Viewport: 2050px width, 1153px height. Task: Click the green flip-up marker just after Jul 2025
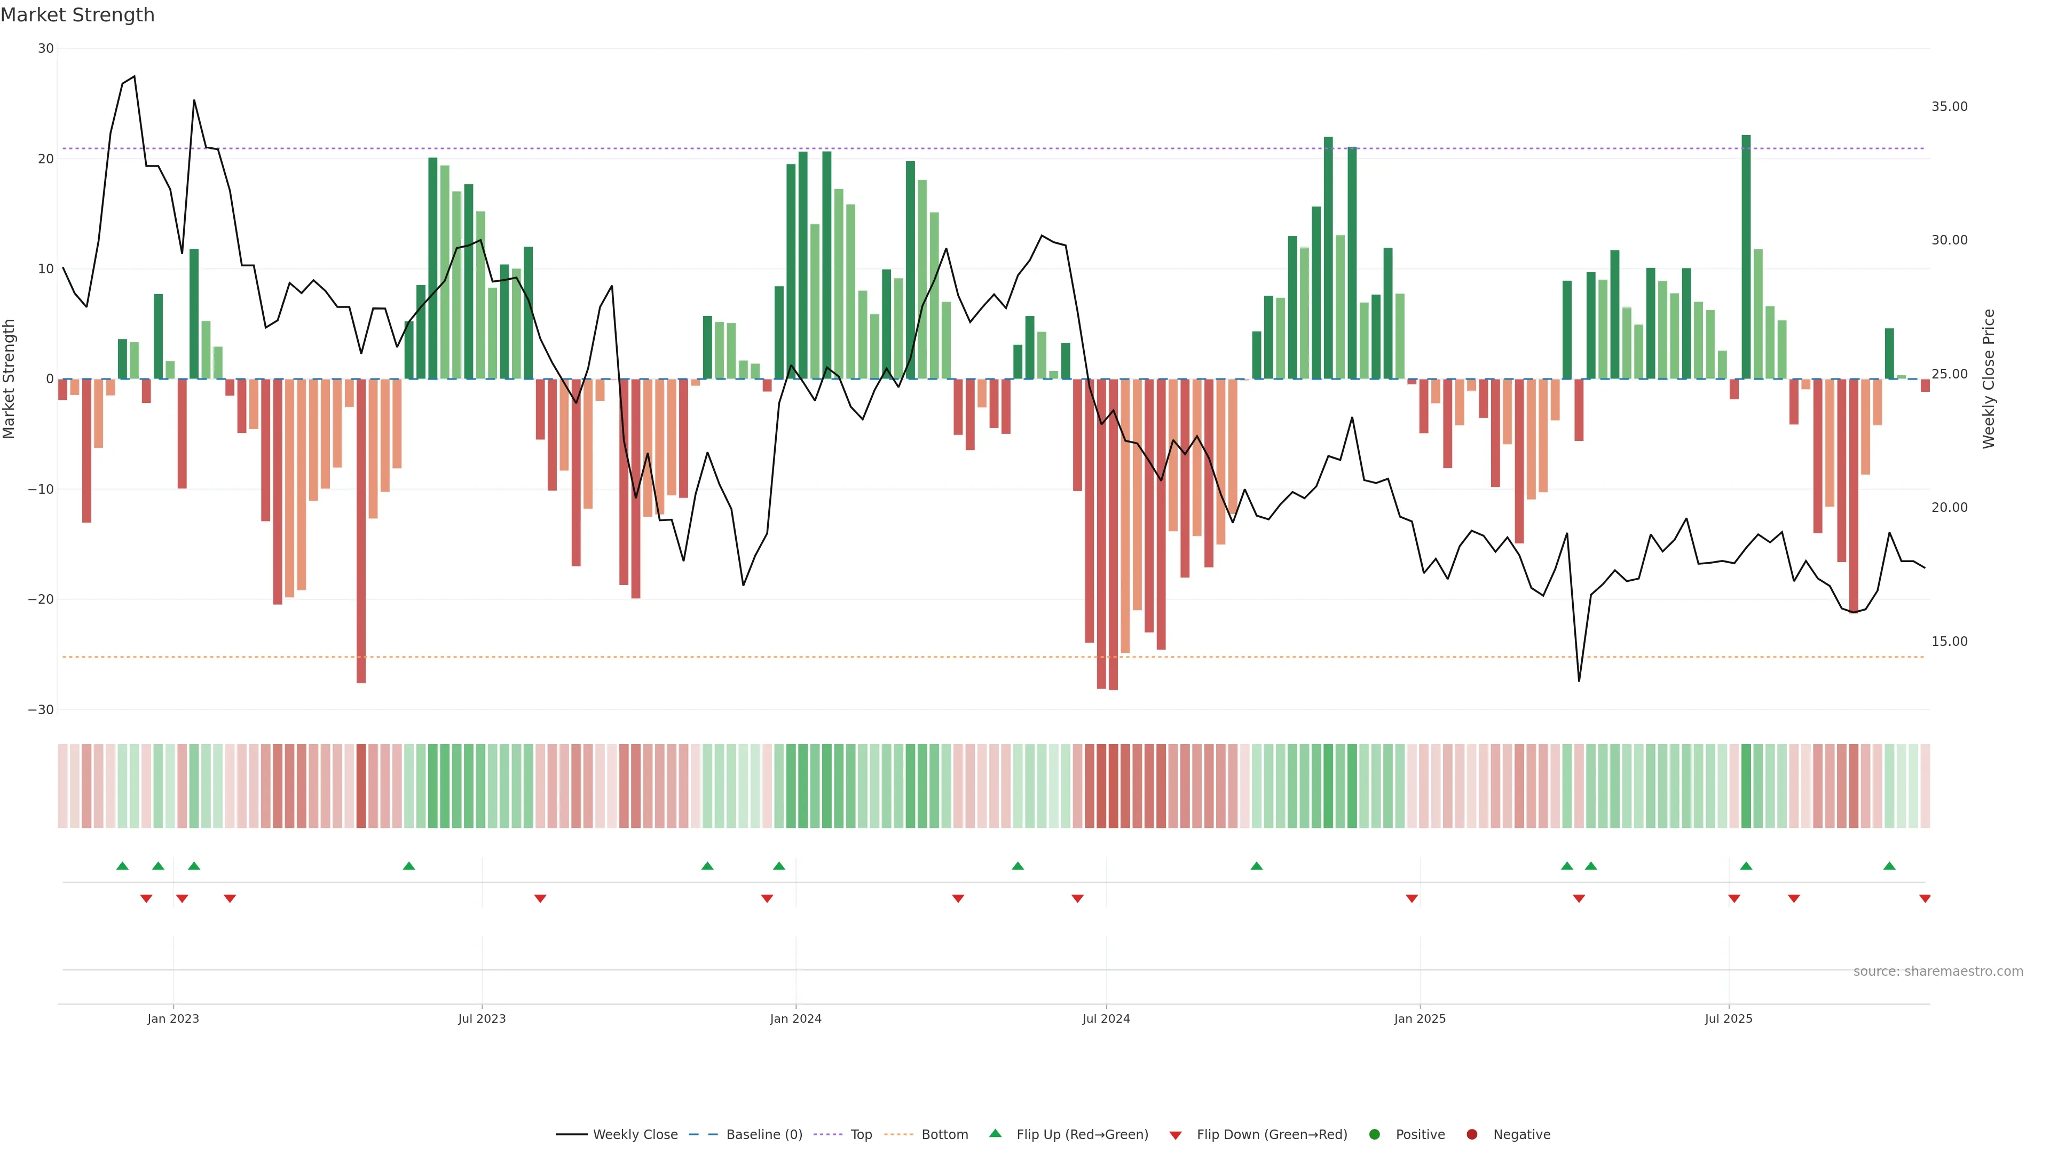click(1746, 866)
